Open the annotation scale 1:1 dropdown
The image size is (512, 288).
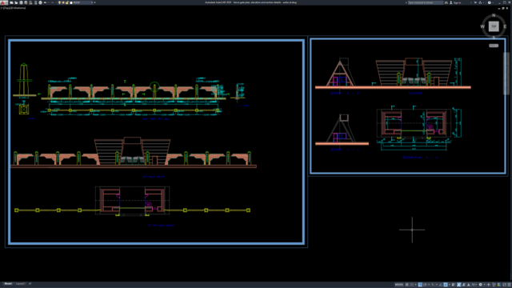[x=474, y=285]
